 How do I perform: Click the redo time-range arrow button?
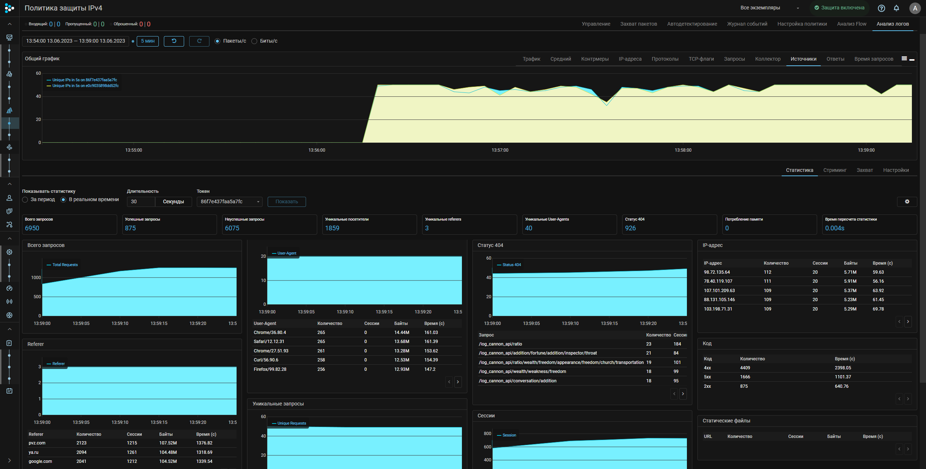[x=199, y=41]
